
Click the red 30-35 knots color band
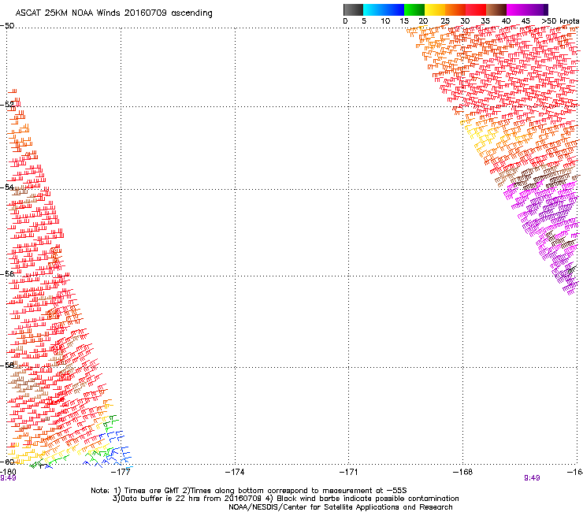click(x=476, y=9)
